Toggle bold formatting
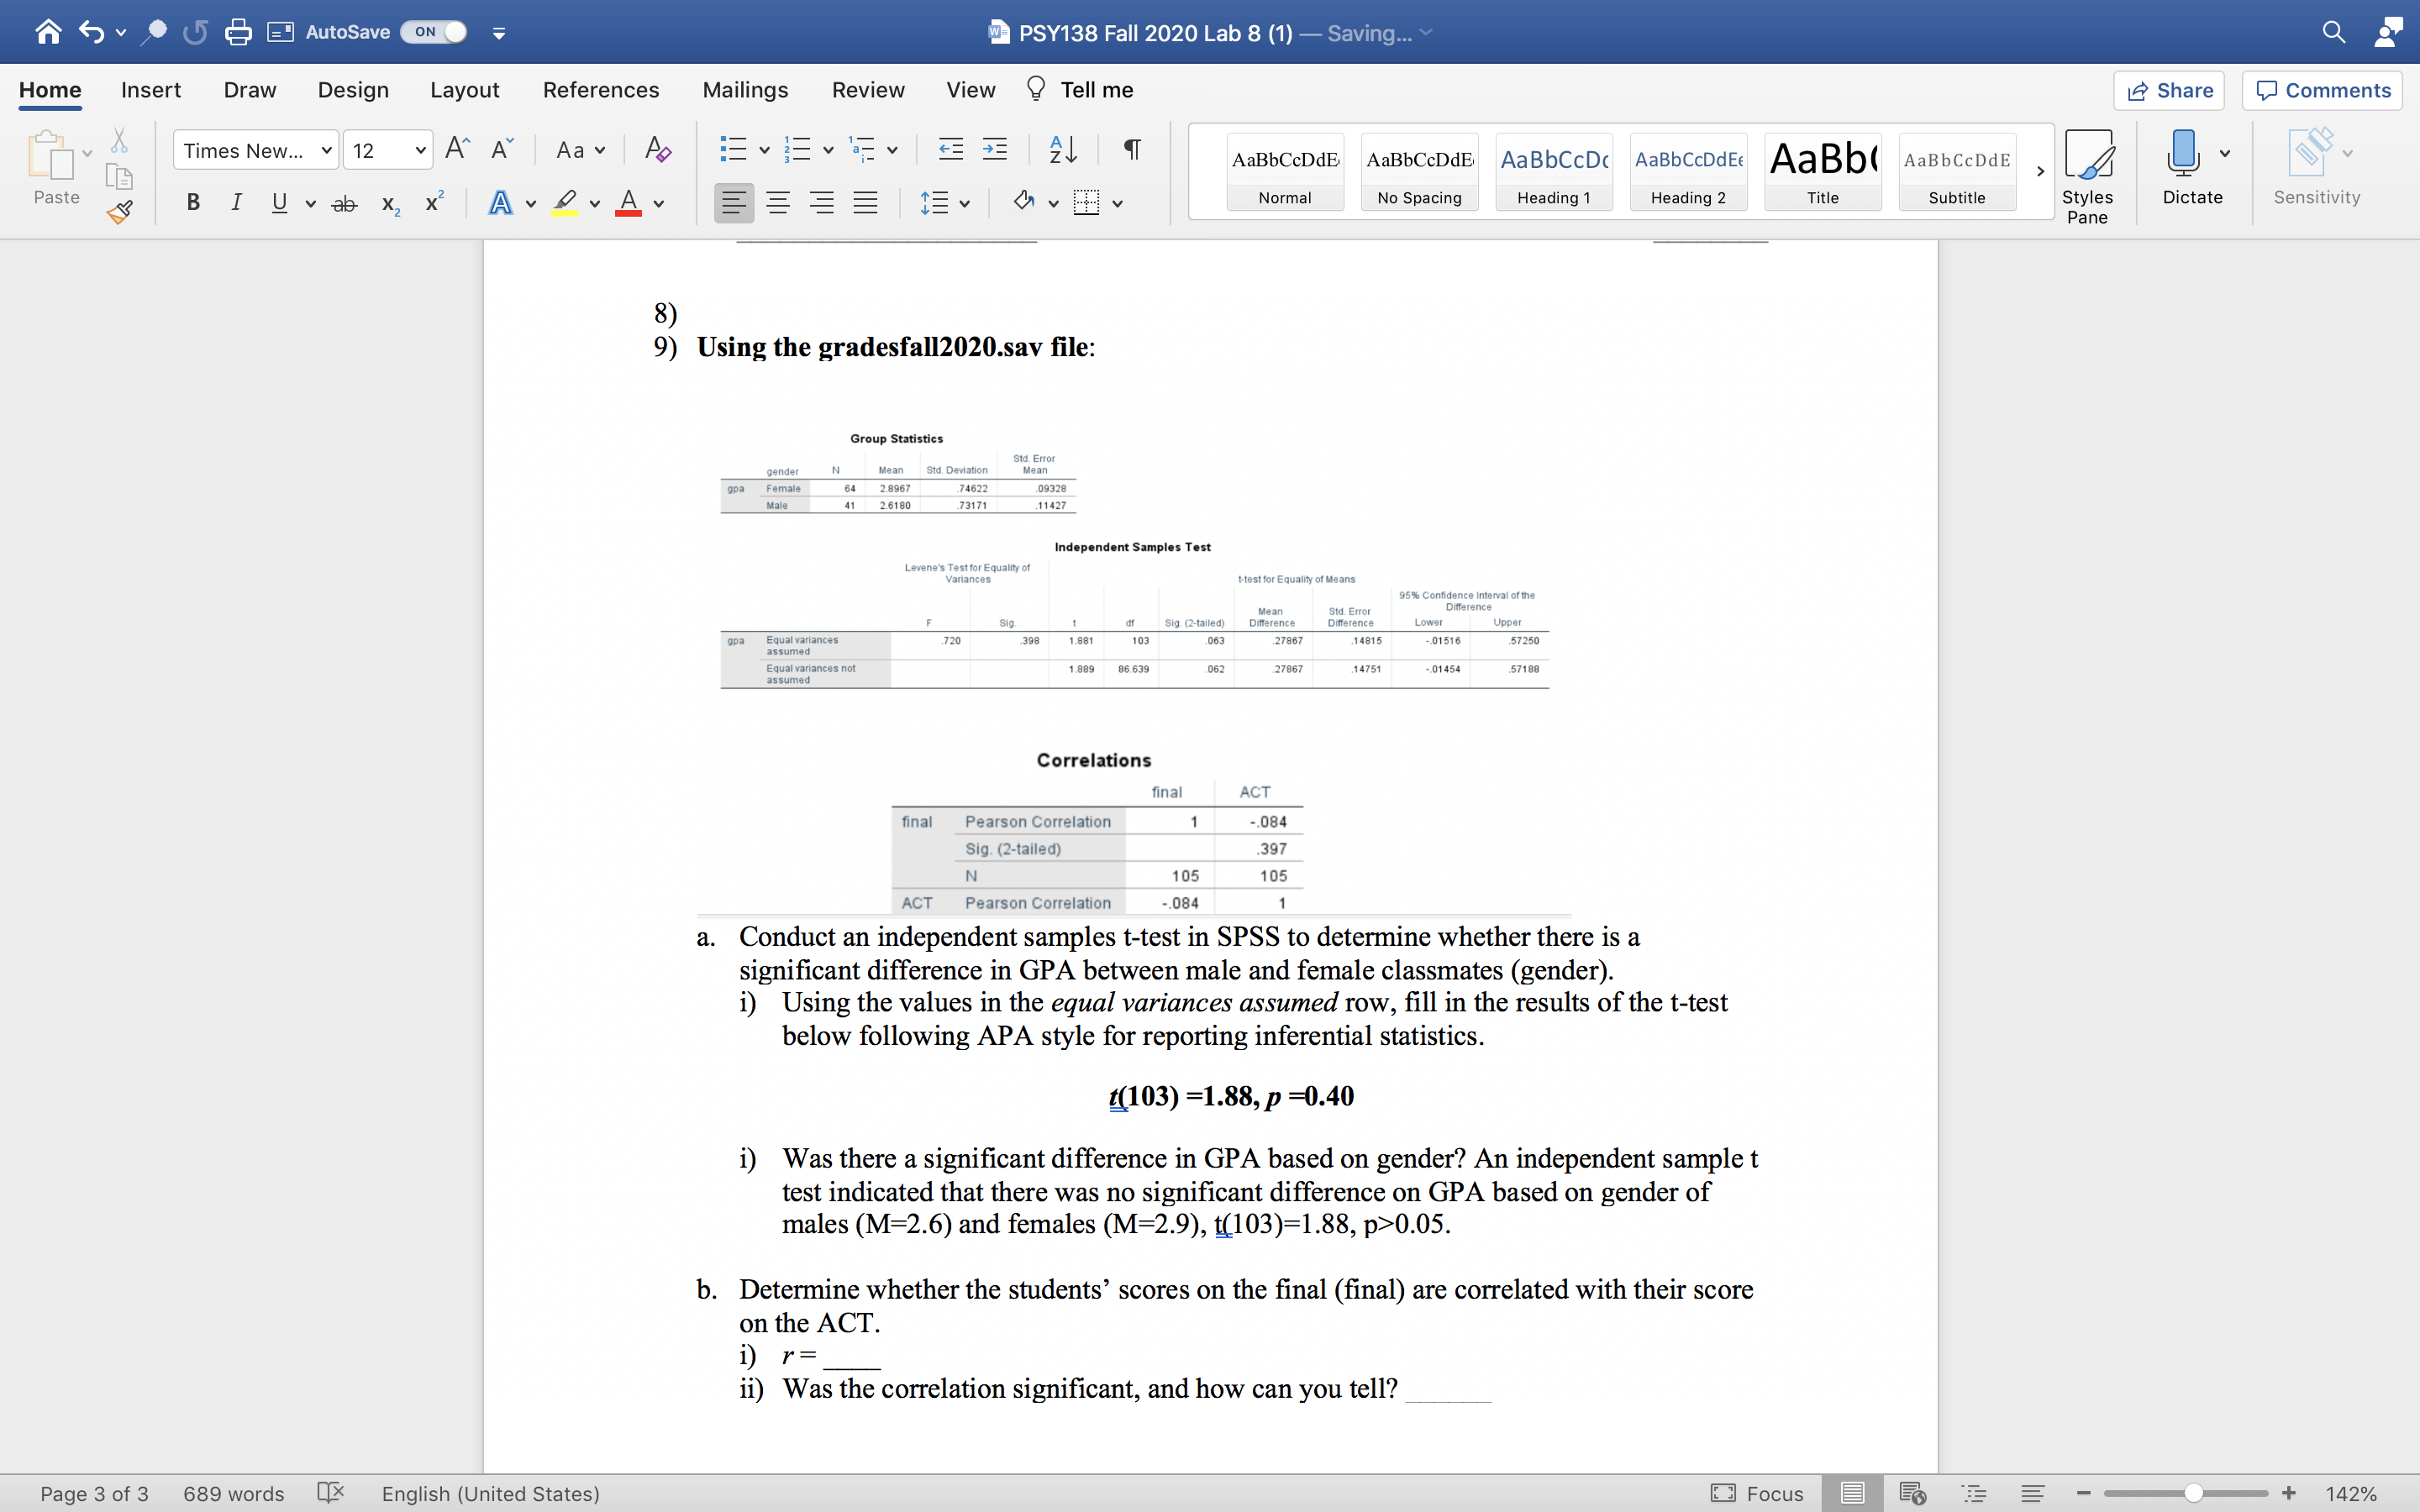This screenshot has height=1512, width=2420. tap(192, 203)
